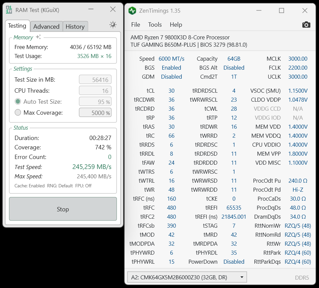The width and height of the screenshot is (319, 288).
Task: Stop the running RAM test
Action: click(x=63, y=209)
